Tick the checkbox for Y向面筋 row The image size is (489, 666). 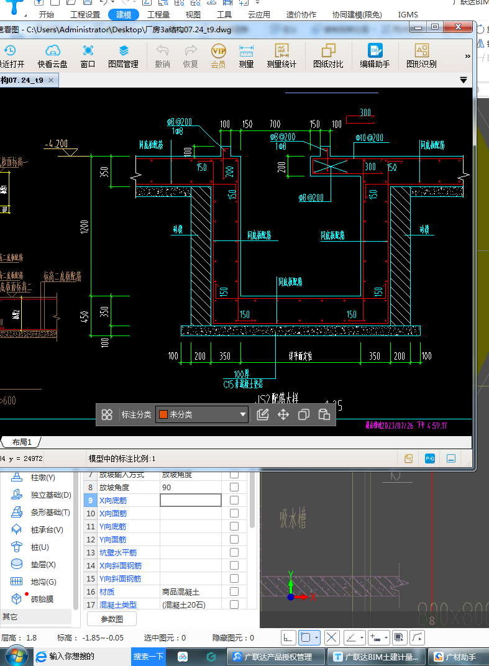coord(234,539)
